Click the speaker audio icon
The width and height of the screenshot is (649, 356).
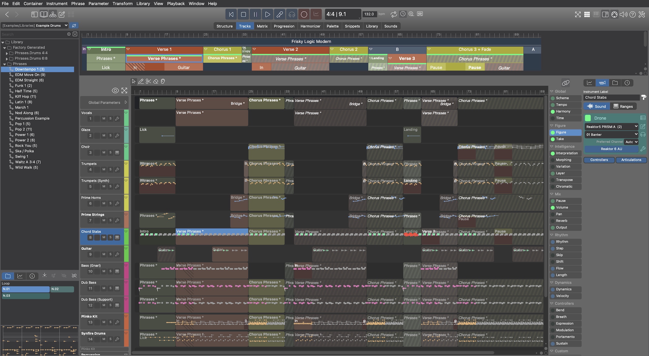[624, 14]
